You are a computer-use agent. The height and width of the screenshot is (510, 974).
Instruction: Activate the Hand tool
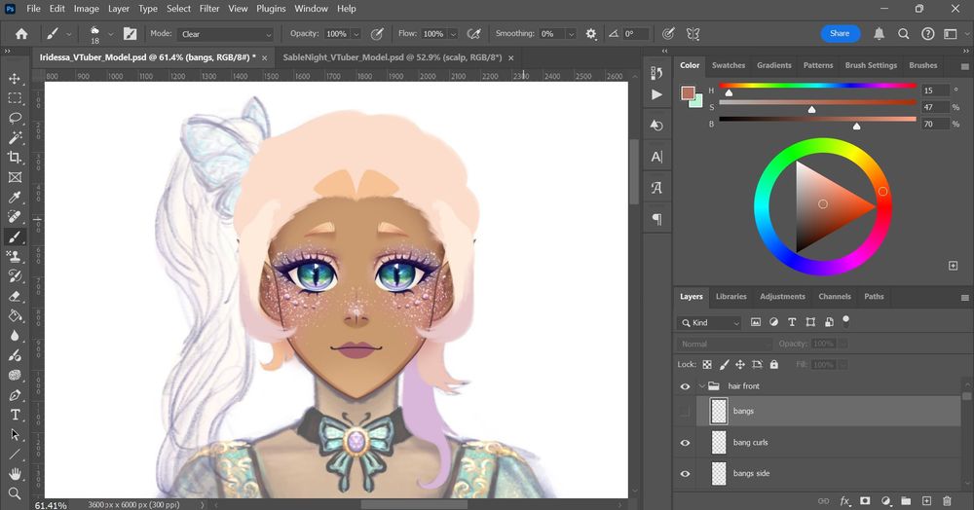pos(15,474)
